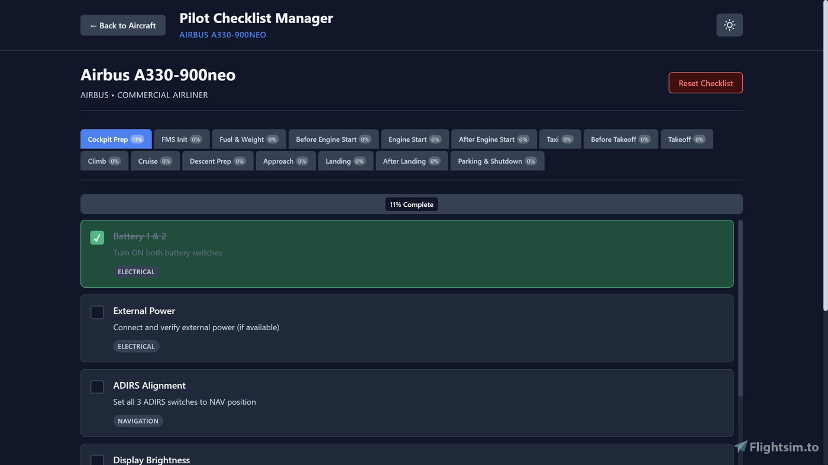Image resolution: width=828 pixels, height=465 pixels.
Task: Check the ADIRS Alignment checkbox
Action: tap(97, 386)
